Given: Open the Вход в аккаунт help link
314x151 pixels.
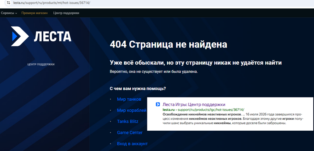Looking at the screenshot, I should pos(133,143).
